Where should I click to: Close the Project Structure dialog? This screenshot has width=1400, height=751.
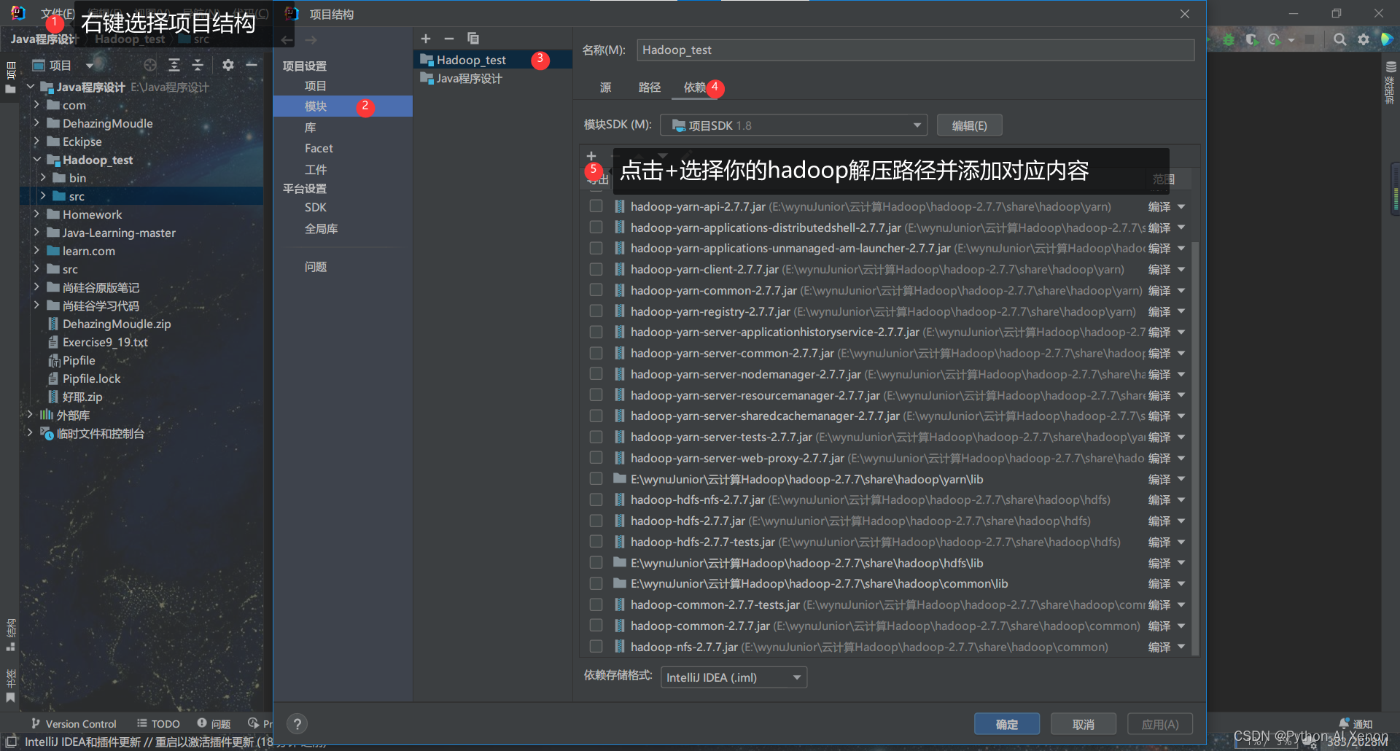coord(1185,14)
